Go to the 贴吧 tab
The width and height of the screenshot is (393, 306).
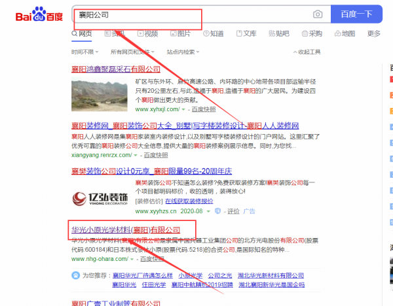click(x=279, y=33)
